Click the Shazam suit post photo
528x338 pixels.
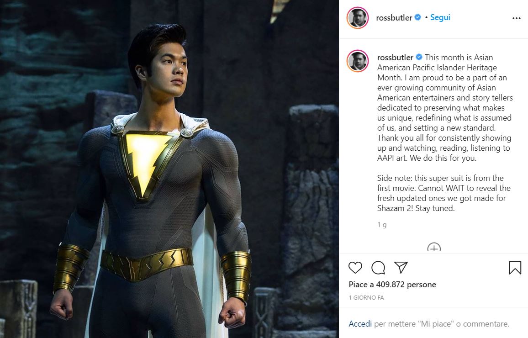(169, 169)
